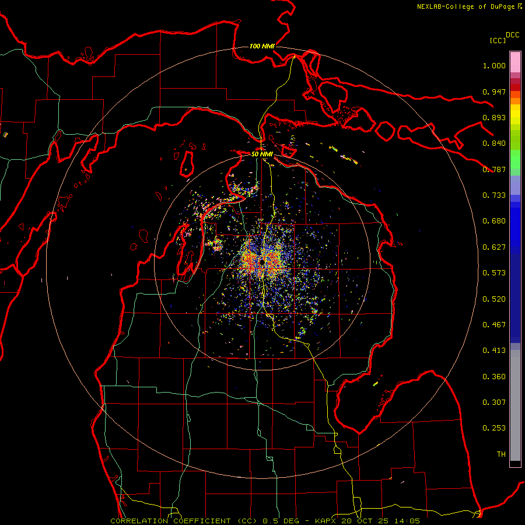Click the 0.467 color scale value
Screen dimensions: 525x525
494,325
